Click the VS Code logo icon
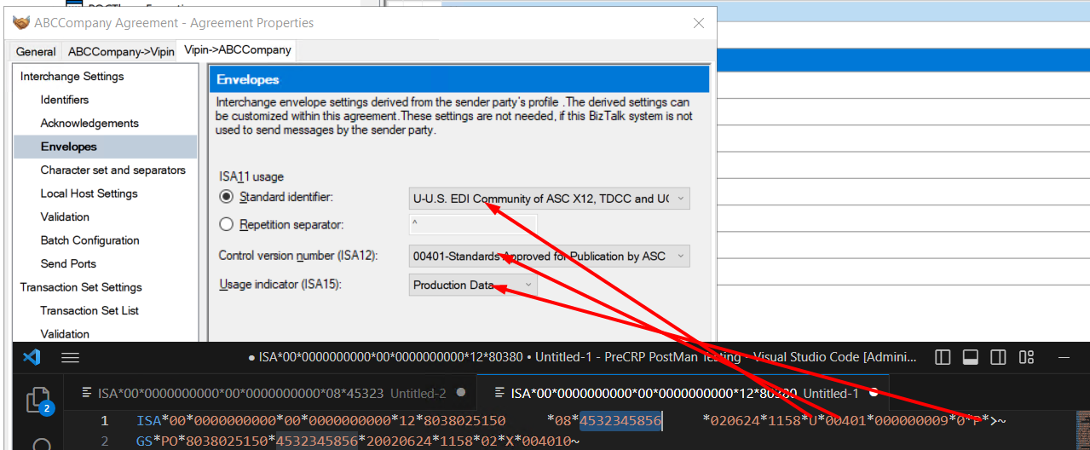Image resolution: width=1090 pixels, height=450 pixels. (x=32, y=357)
